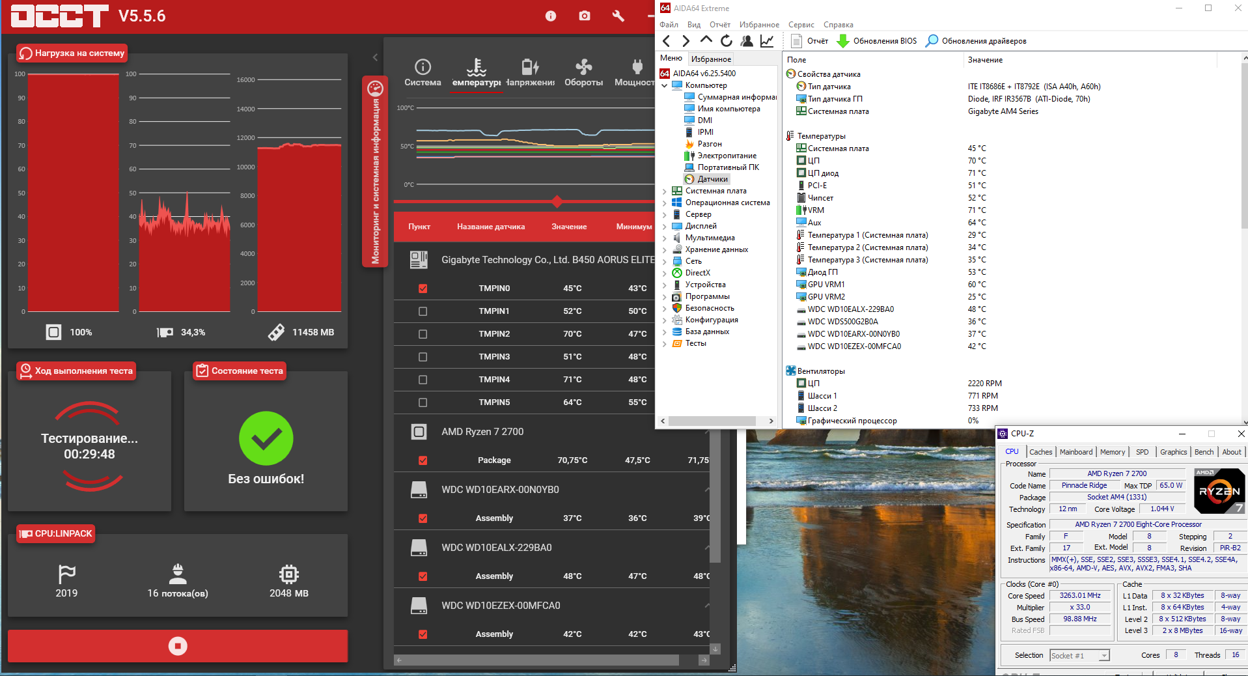
Task: Open the OCCT info icon
Action: click(x=551, y=16)
